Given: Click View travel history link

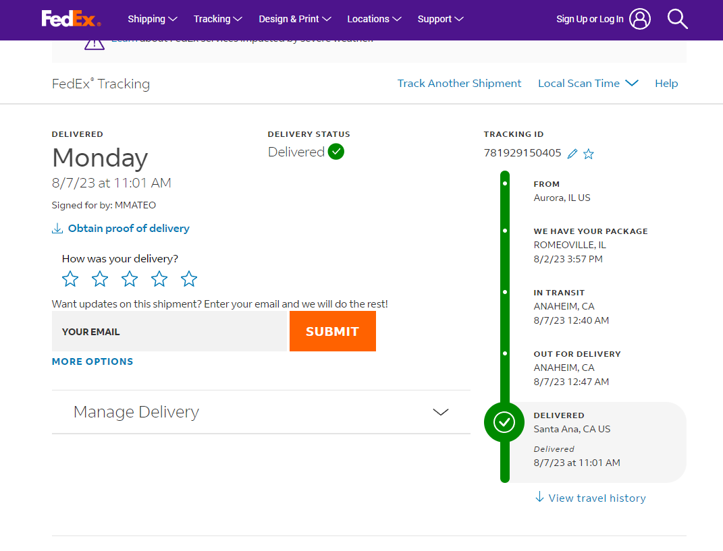Looking at the screenshot, I should (x=597, y=498).
